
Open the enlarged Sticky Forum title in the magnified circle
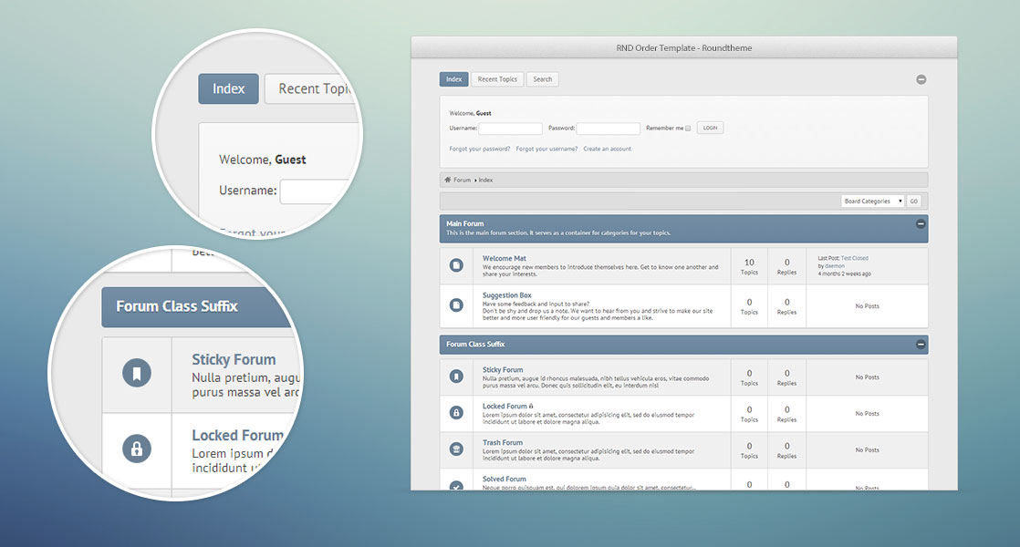click(234, 359)
